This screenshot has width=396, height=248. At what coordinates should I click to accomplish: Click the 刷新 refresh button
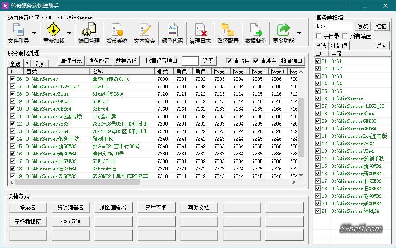point(41,63)
